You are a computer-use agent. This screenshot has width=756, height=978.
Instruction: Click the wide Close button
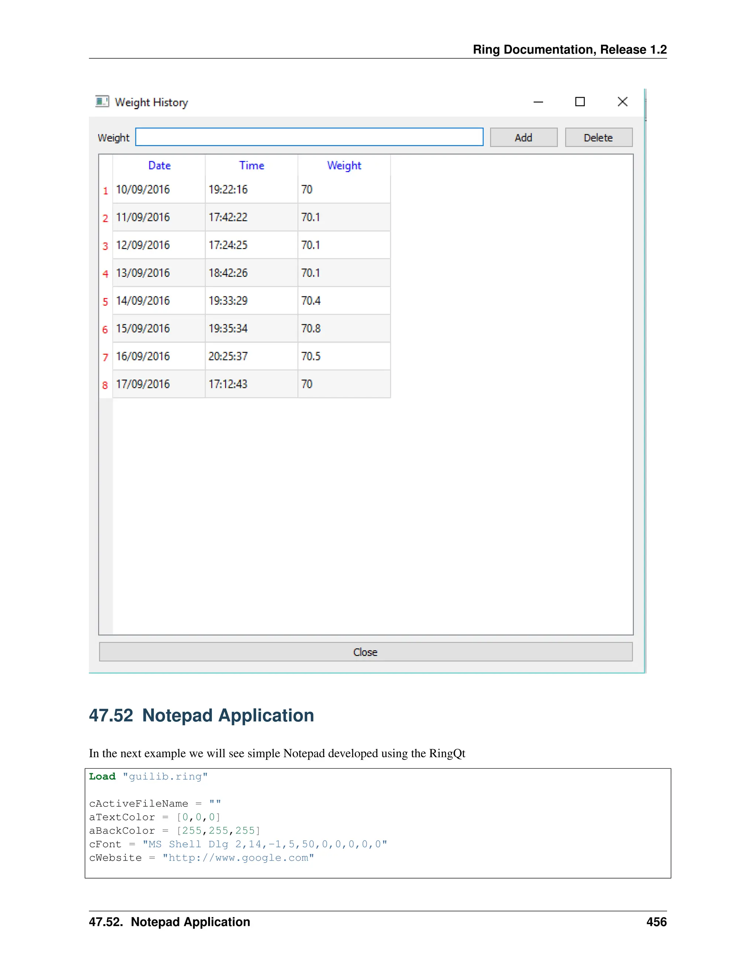pos(365,652)
